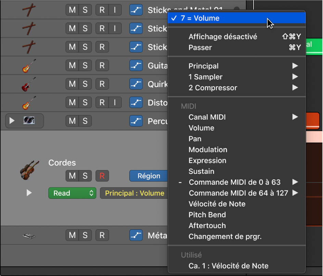Select Pitch Bend in the menu
323x276 pixels.
click(236, 215)
